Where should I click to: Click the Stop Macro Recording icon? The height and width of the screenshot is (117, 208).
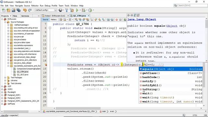[x=120, y=19]
